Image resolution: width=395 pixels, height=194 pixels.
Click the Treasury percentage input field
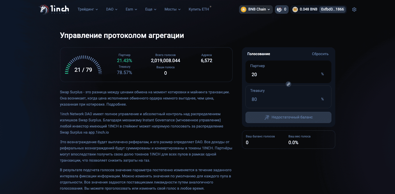(x=288, y=97)
